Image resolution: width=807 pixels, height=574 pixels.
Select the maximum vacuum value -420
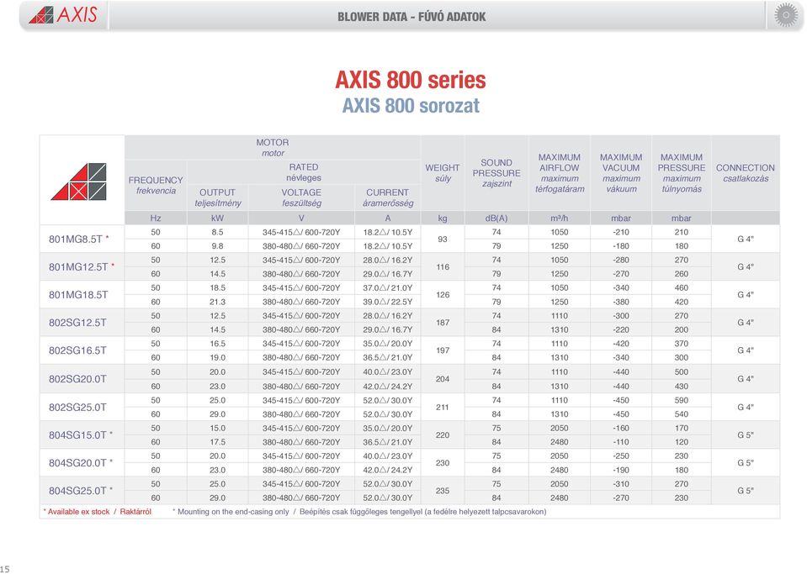[621, 344]
